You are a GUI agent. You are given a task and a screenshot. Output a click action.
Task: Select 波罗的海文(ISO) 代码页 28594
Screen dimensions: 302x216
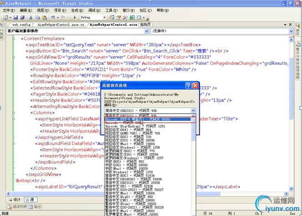click(148, 154)
